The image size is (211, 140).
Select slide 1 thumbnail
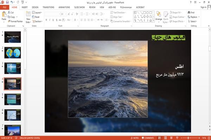[x=13, y=37]
